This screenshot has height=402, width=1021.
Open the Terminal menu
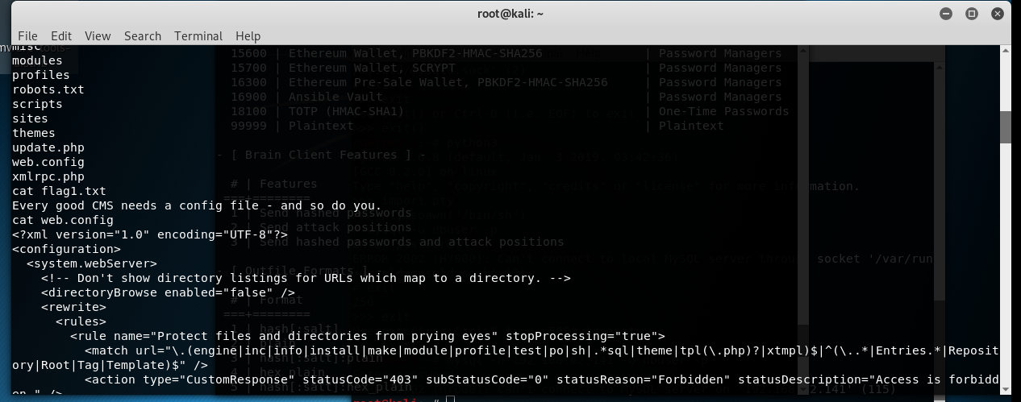[198, 35]
